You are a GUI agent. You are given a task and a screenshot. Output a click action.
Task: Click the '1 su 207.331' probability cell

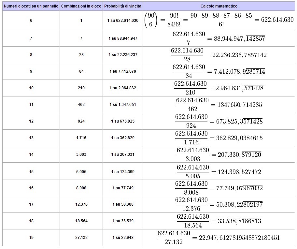click(123, 154)
